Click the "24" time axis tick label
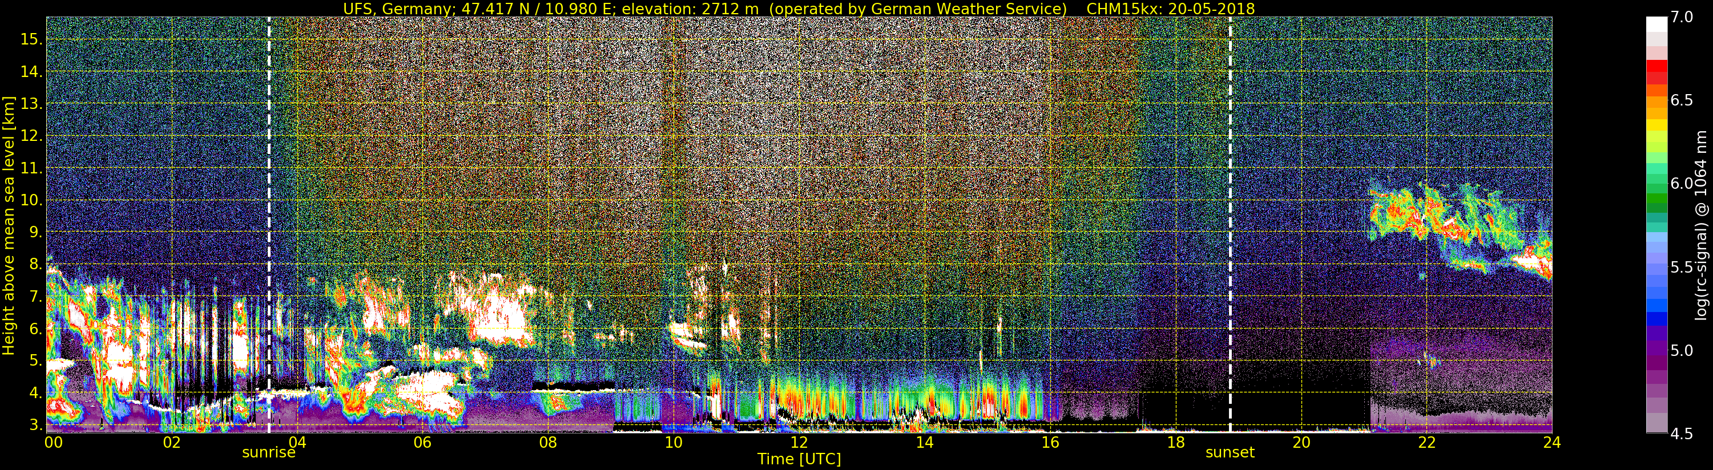1713x470 pixels. click(1552, 442)
